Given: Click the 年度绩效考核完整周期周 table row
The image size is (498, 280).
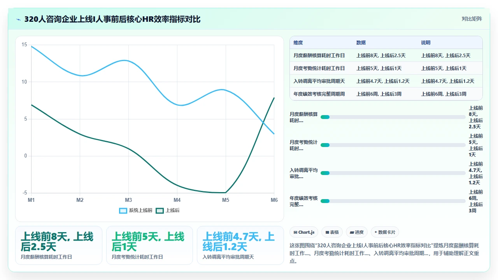Looking at the screenshot, I should pyautogui.click(x=386, y=94).
